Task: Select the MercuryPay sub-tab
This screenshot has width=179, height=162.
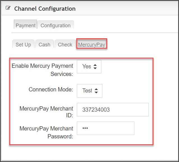Action: pyautogui.click(x=92, y=44)
